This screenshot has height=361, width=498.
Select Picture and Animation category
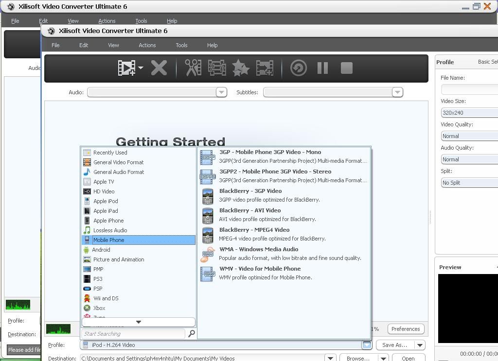click(139, 259)
